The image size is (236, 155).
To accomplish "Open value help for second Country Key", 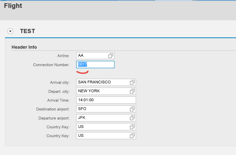I will (x=132, y=136).
